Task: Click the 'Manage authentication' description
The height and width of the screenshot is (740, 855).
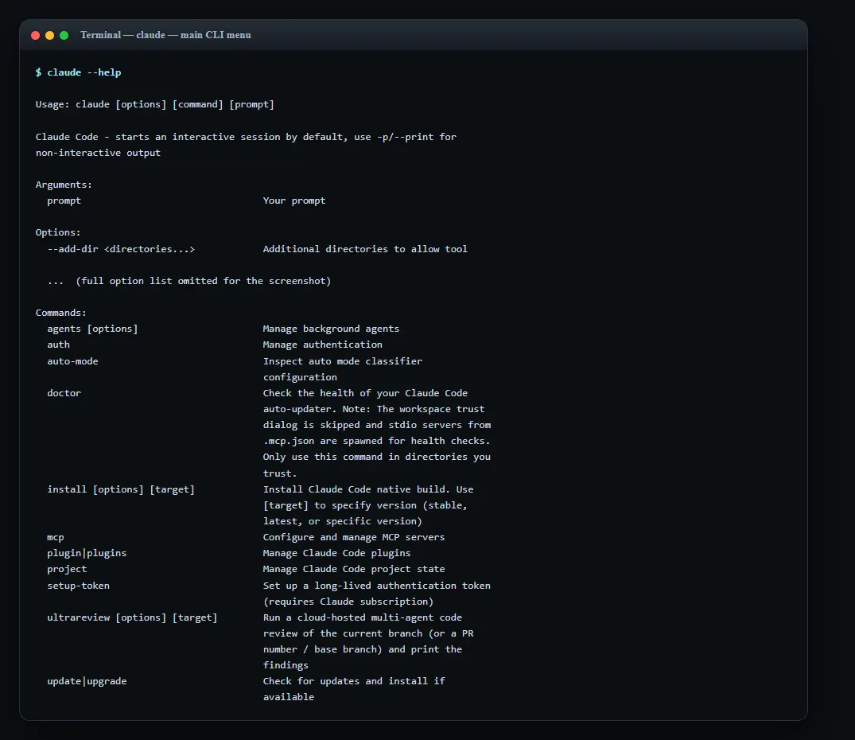Action: click(322, 345)
